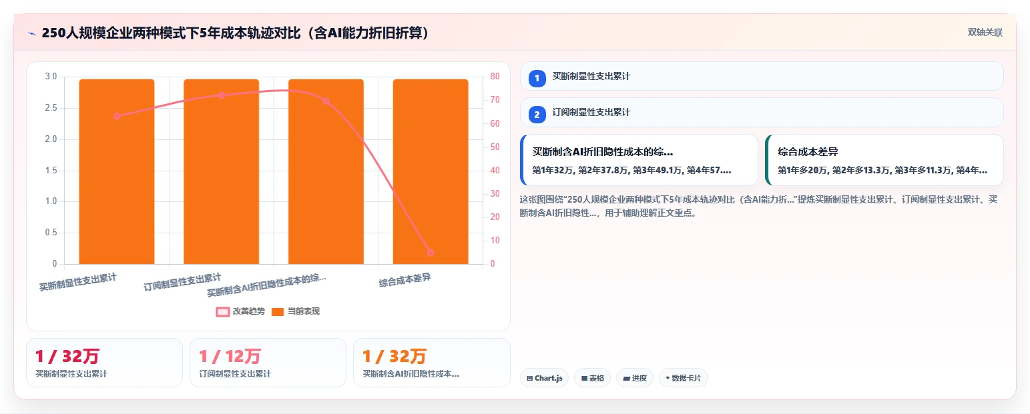Click the trend line point on the first bar
1030x414 pixels.
tap(117, 116)
